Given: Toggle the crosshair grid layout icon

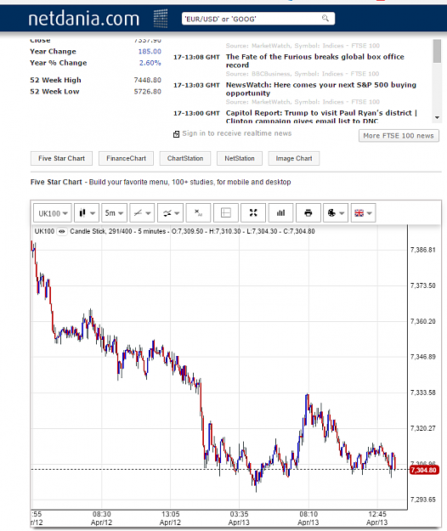Looking at the screenshot, I should (226, 213).
